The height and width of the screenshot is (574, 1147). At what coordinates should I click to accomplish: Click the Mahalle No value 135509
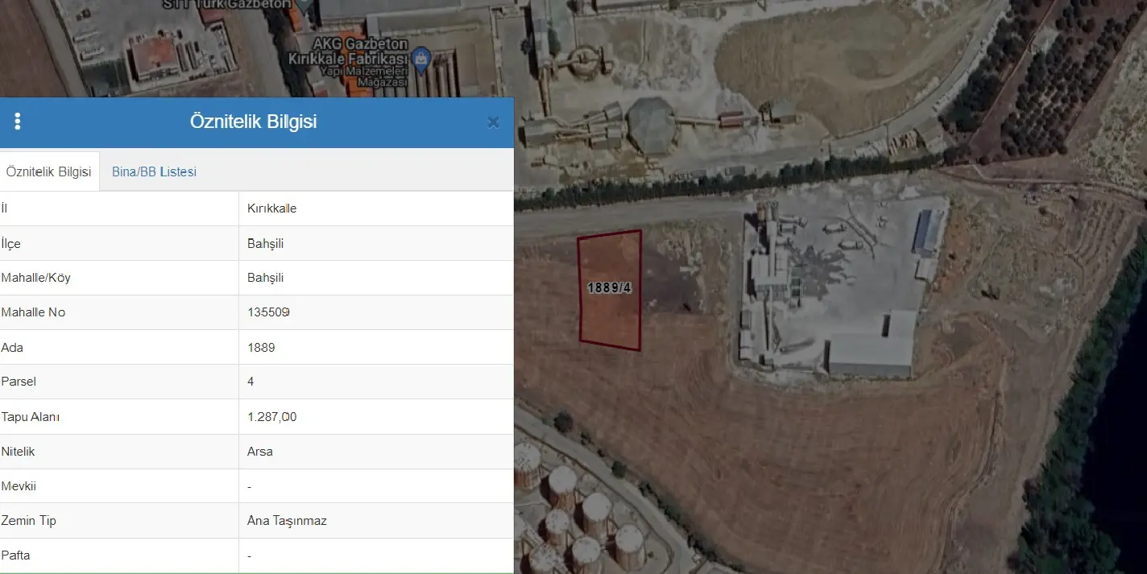click(x=269, y=312)
